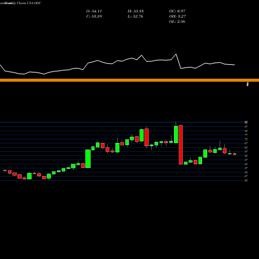The width and height of the screenshot is (259, 259).
Task: Click the '57' price axis label
Action: pos(246,152)
